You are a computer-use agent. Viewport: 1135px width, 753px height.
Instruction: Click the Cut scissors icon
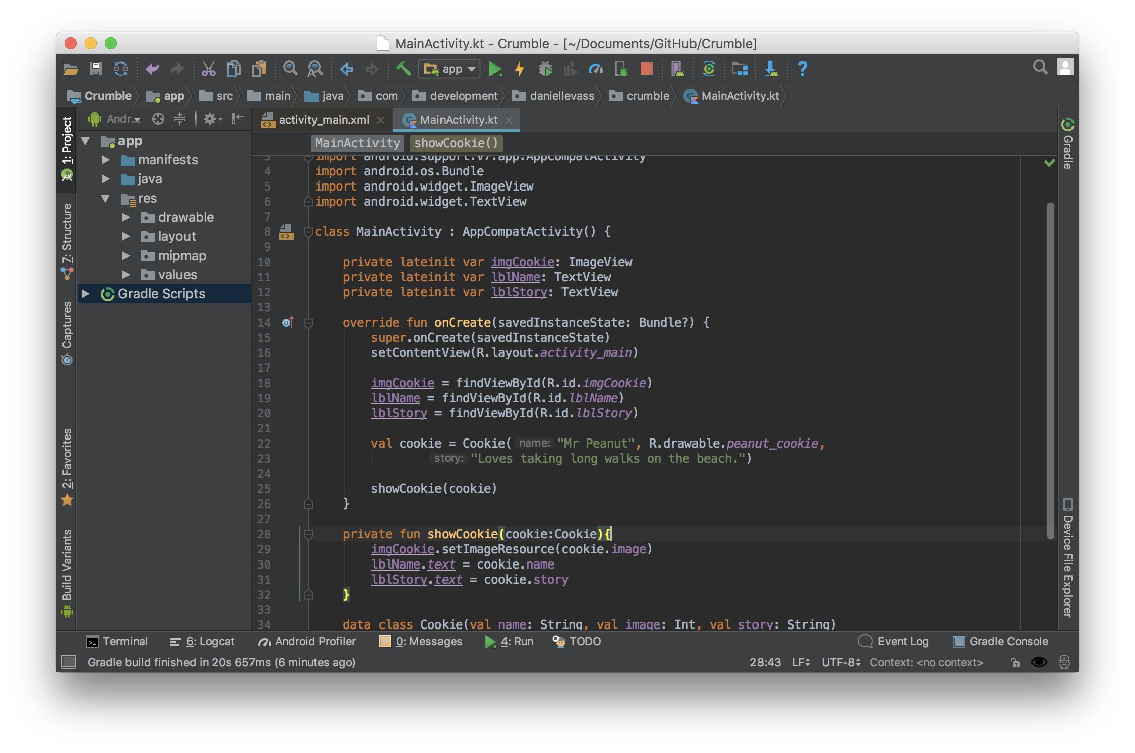click(x=208, y=69)
